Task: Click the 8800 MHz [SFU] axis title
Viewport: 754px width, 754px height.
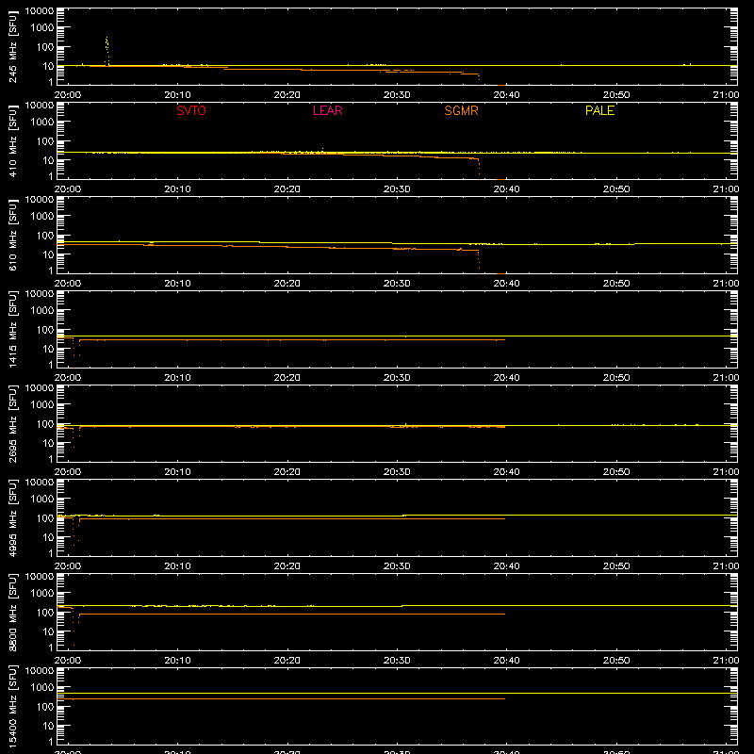Action: click(x=13, y=612)
